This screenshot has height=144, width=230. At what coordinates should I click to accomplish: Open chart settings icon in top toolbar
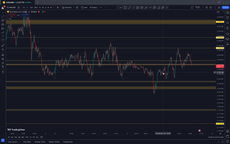click(211, 7)
